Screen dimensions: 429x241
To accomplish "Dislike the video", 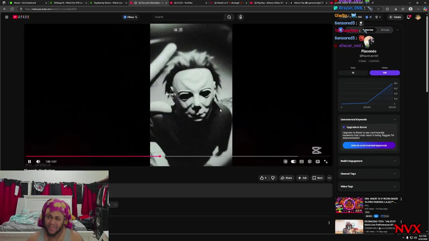I will click(x=273, y=178).
